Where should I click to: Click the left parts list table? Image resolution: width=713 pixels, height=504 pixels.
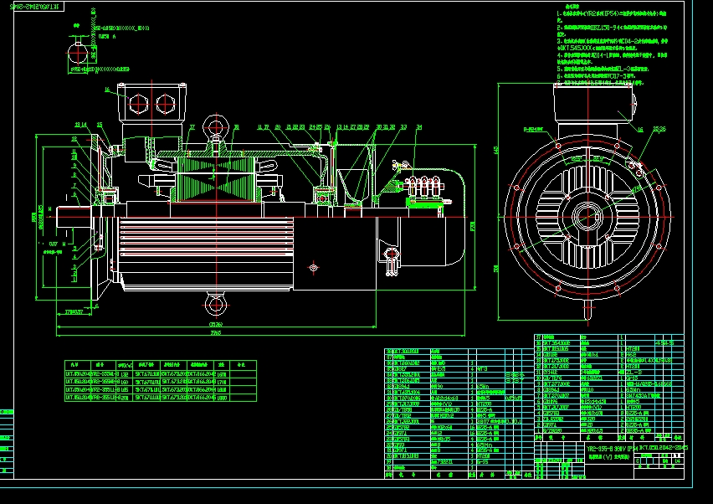[x=458, y=412]
